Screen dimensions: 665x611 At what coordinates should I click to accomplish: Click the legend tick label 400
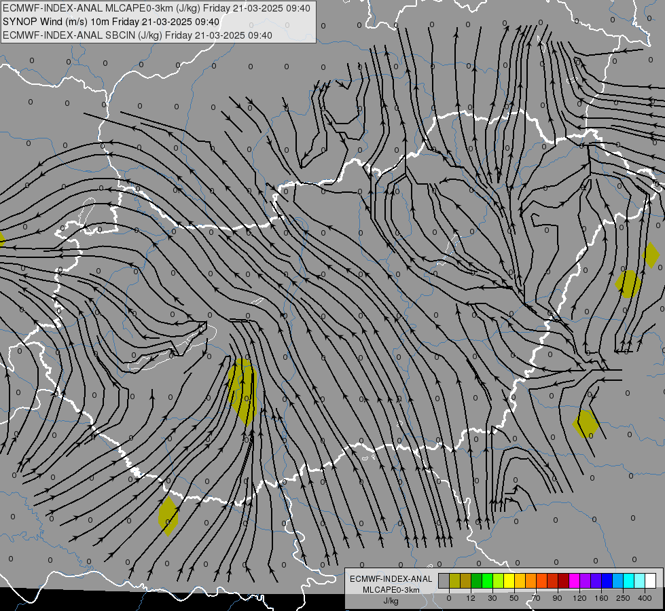point(645,598)
